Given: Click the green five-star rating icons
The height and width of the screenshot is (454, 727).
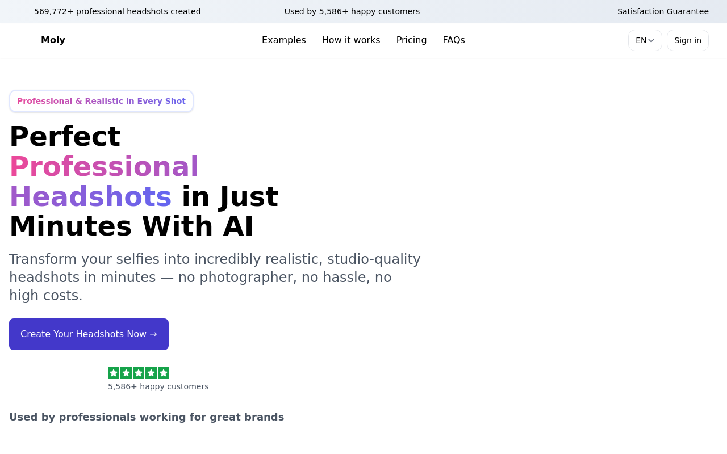Looking at the screenshot, I should coord(139,373).
